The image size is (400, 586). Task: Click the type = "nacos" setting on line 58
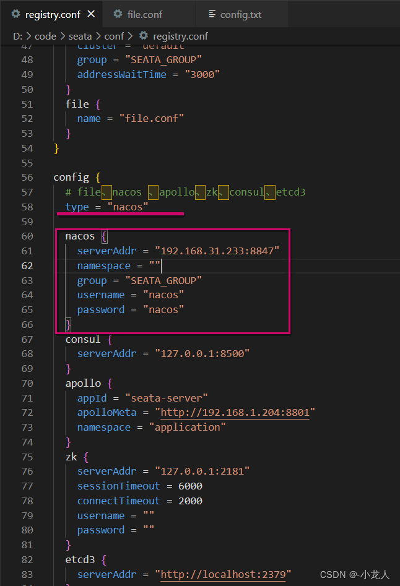[x=107, y=207]
